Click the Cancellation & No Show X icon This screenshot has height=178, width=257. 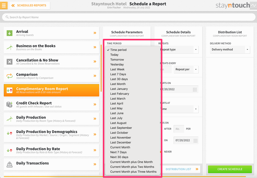pos(9,62)
